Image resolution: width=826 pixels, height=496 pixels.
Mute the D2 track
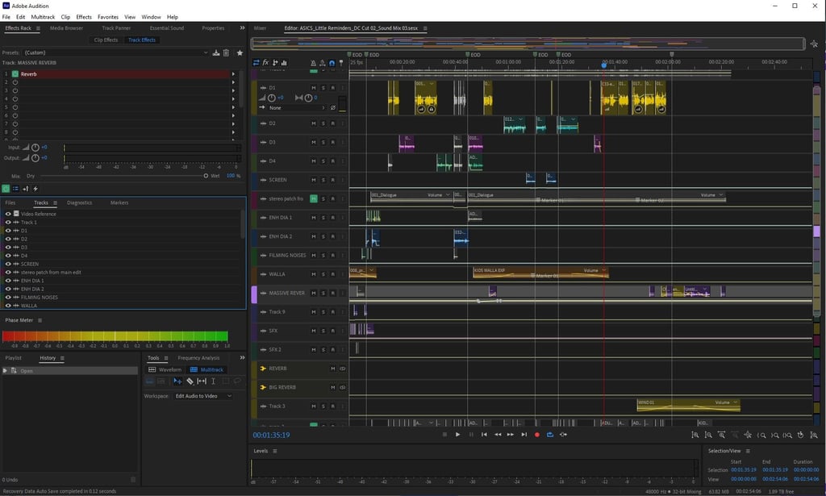[x=314, y=123]
